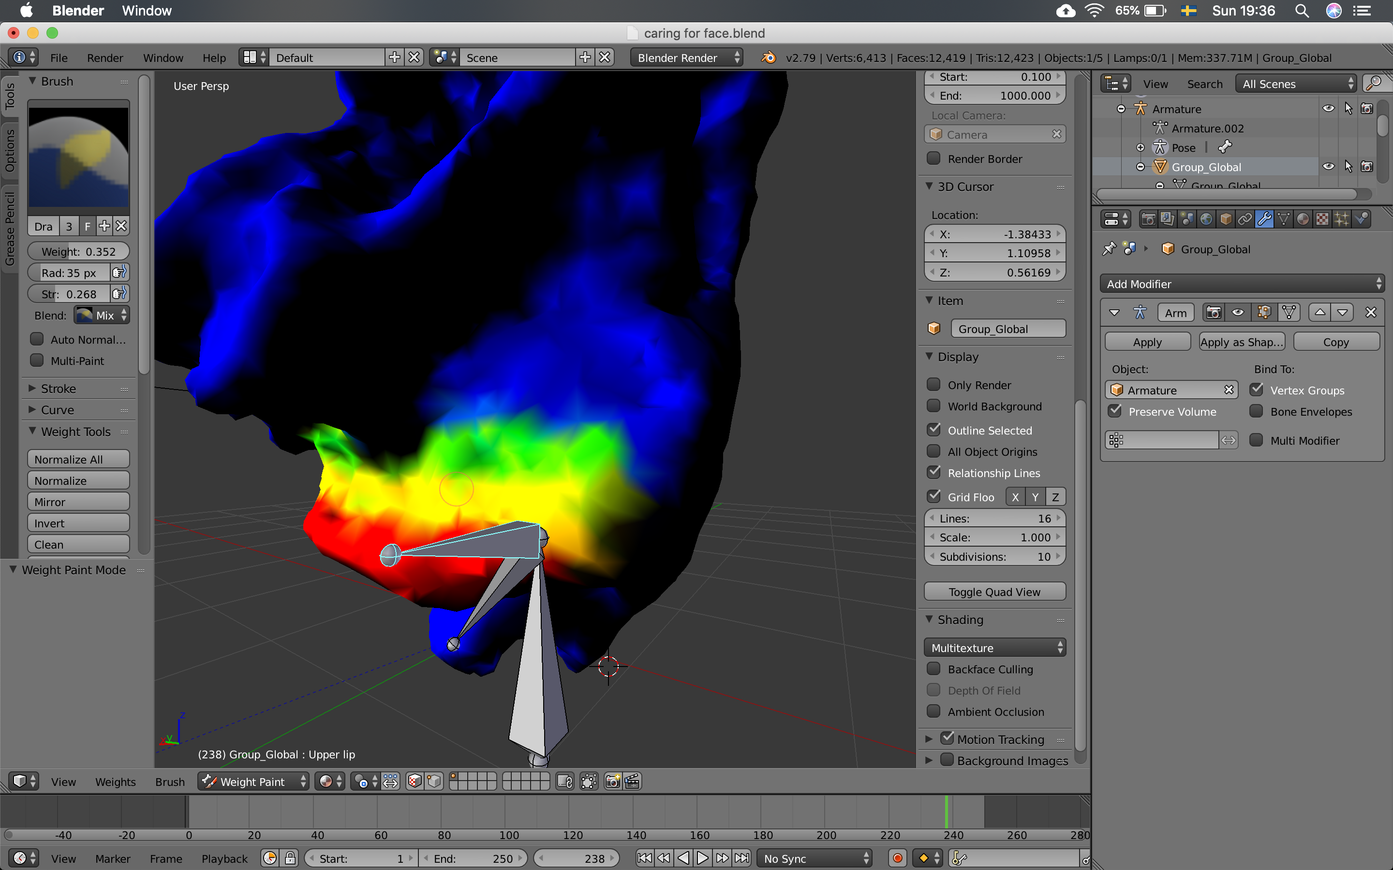Open the No Sync playback dropdown
Screen dimensions: 1393x870
click(x=814, y=858)
